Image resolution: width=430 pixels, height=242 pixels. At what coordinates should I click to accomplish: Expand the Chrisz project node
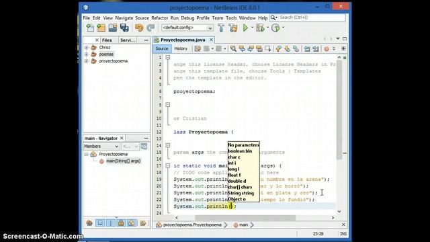tap(87, 48)
